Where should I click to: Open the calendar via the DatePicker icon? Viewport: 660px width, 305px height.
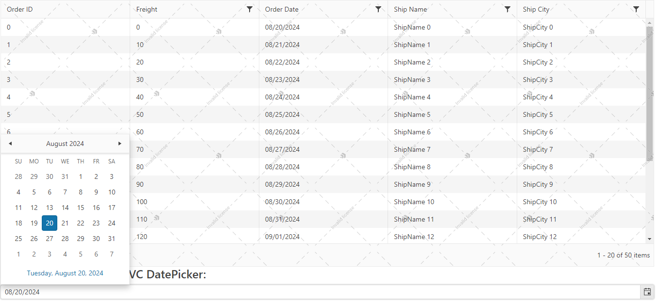point(647,291)
